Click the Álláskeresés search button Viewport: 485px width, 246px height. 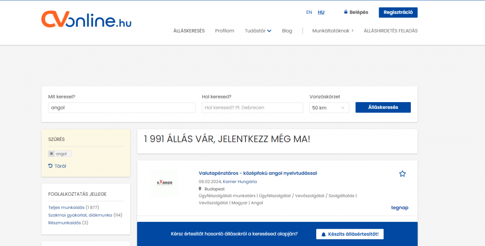tap(383, 107)
